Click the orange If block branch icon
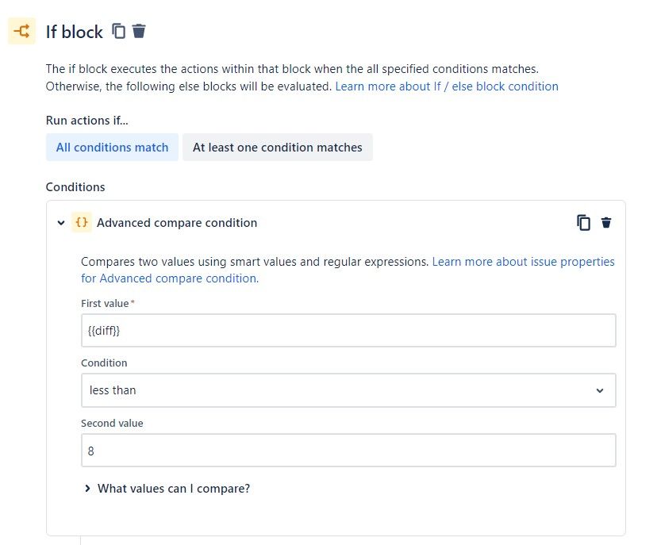Screen dimensions: 661x545 pyautogui.click(x=21, y=31)
